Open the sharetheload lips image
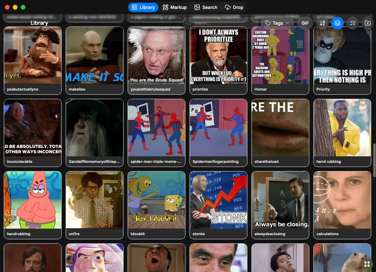This screenshot has width=376, height=272. (280, 128)
